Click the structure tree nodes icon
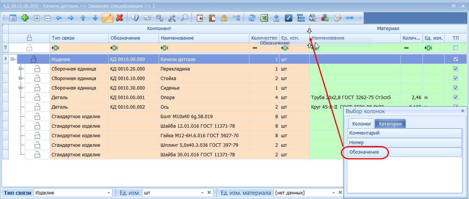469x199 pixels. (236, 18)
